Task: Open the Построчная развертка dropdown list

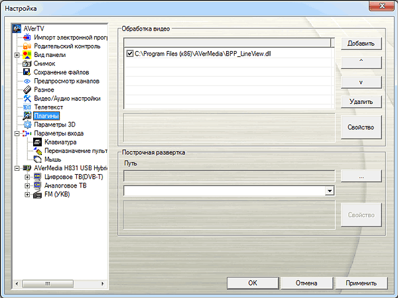Action: pos(330,191)
